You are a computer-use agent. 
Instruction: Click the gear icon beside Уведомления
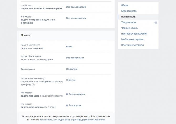156,22
